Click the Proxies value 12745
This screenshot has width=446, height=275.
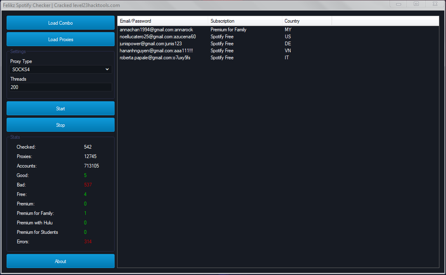(90, 156)
